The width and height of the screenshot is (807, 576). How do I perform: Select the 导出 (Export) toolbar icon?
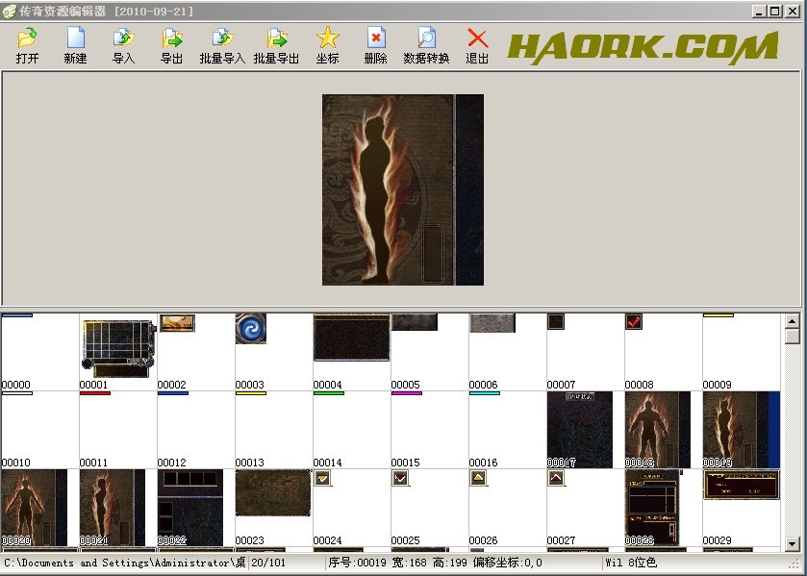(172, 38)
